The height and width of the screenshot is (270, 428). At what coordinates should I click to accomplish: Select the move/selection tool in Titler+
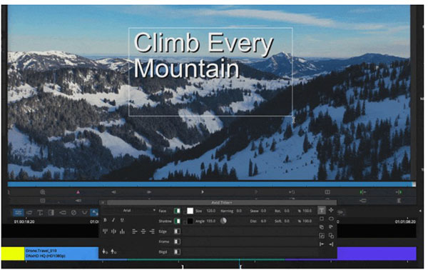(331, 210)
